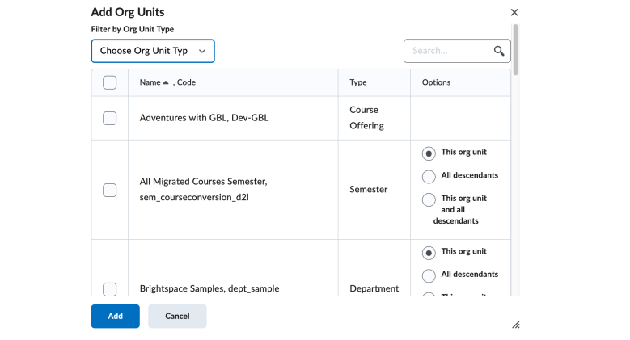Select 'This org unit' for Semester row
630x340 pixels.
(429, 153)
